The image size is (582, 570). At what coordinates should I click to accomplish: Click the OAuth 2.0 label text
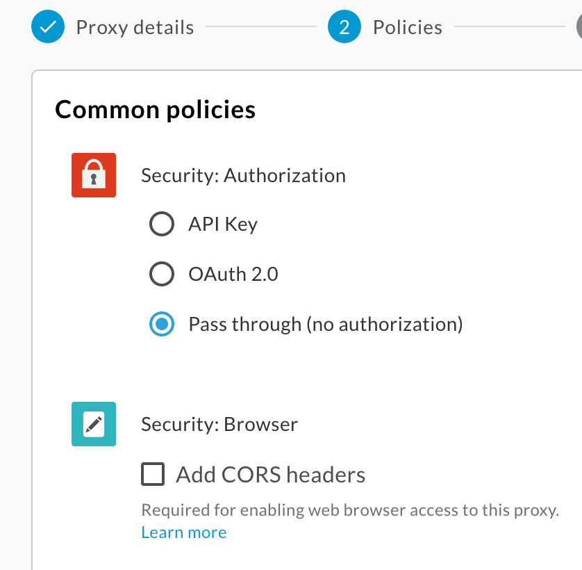(x=233, y=274)
